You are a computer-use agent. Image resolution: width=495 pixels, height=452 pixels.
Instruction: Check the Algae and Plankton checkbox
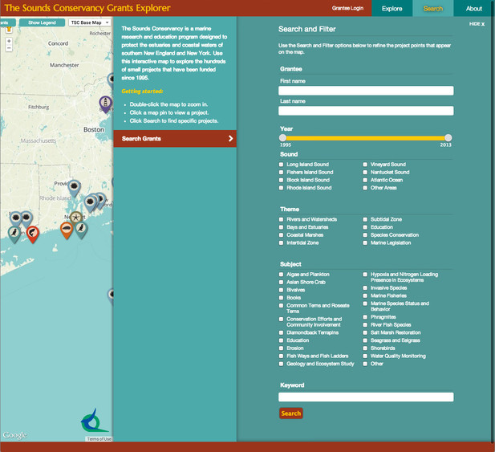pos(281,274)
